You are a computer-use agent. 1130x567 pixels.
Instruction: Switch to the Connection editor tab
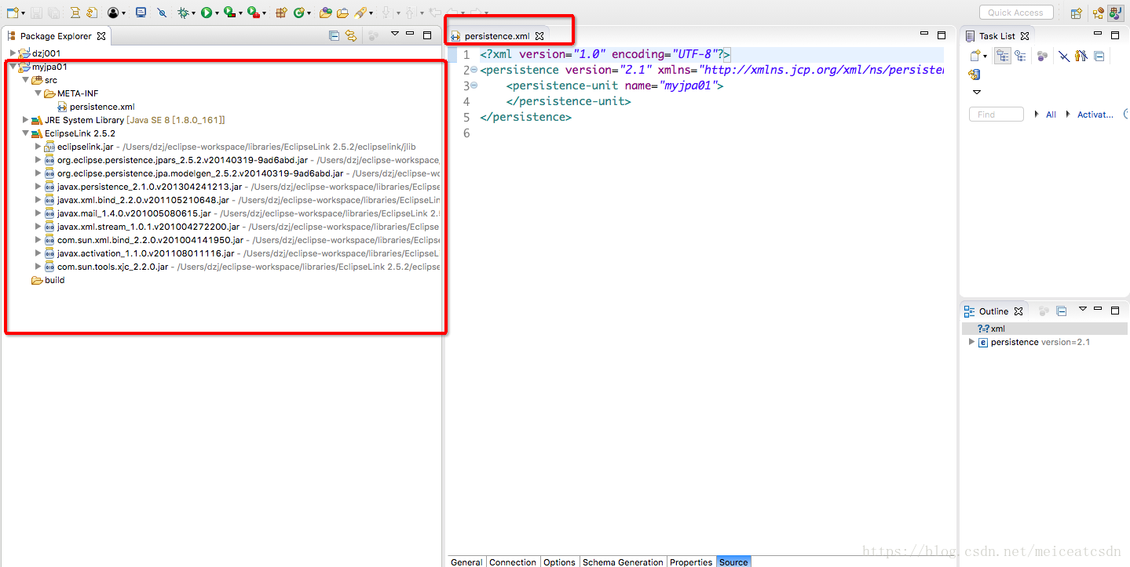tap(513, 562)
